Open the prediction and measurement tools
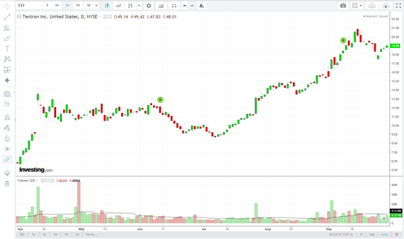The width and height of the screenshot is (404, 239). tap(7, 70)
